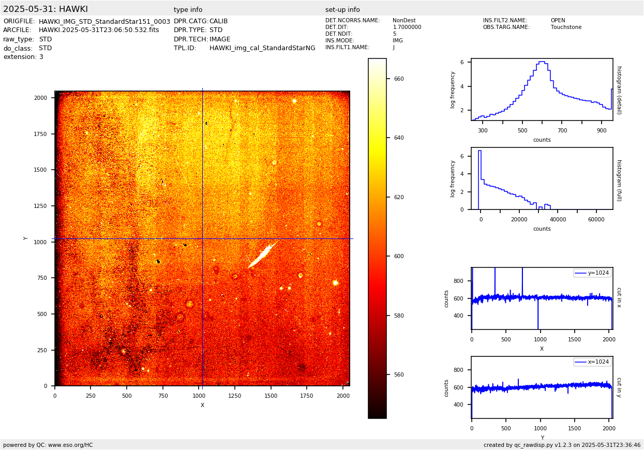Click the x=1024 legend entry

click(592, 362)
